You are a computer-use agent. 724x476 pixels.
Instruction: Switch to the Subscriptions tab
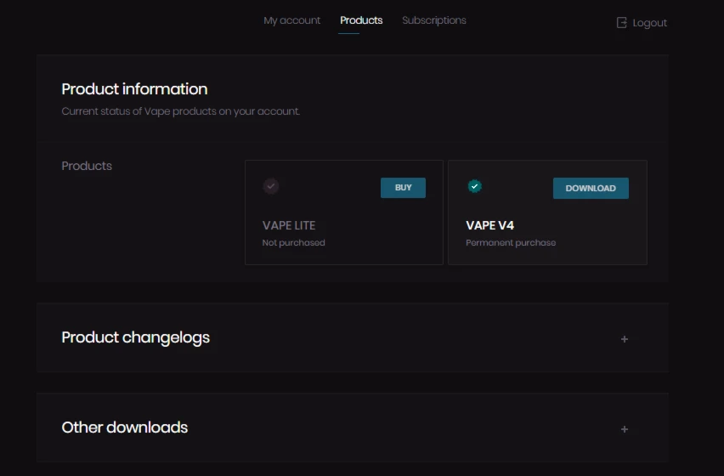pyautogui.click(x=434, y=20)
